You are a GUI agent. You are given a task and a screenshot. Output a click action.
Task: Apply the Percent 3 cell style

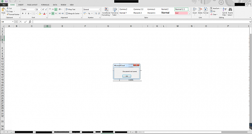click(151, 13)
